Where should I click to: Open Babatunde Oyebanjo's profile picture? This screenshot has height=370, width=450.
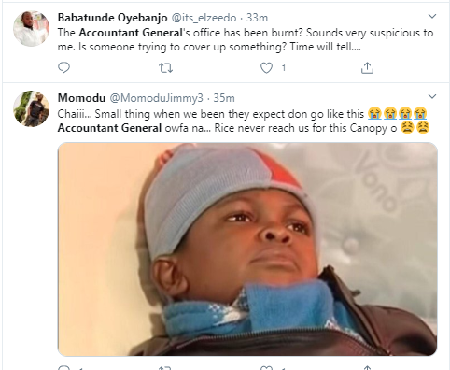[31, 28]
